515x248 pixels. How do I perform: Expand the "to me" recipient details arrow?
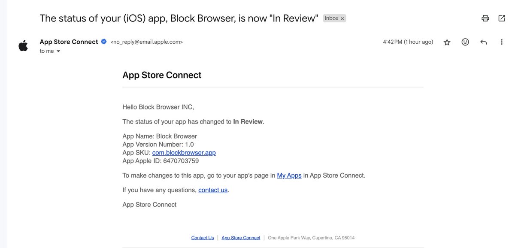pos(58,51)
